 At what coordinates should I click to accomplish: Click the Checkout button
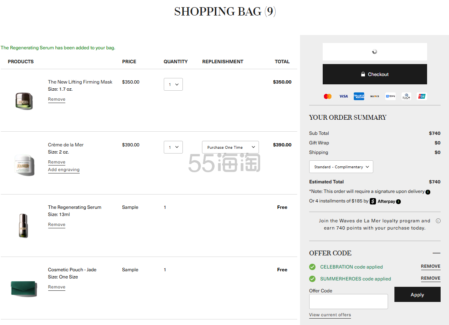374,74
